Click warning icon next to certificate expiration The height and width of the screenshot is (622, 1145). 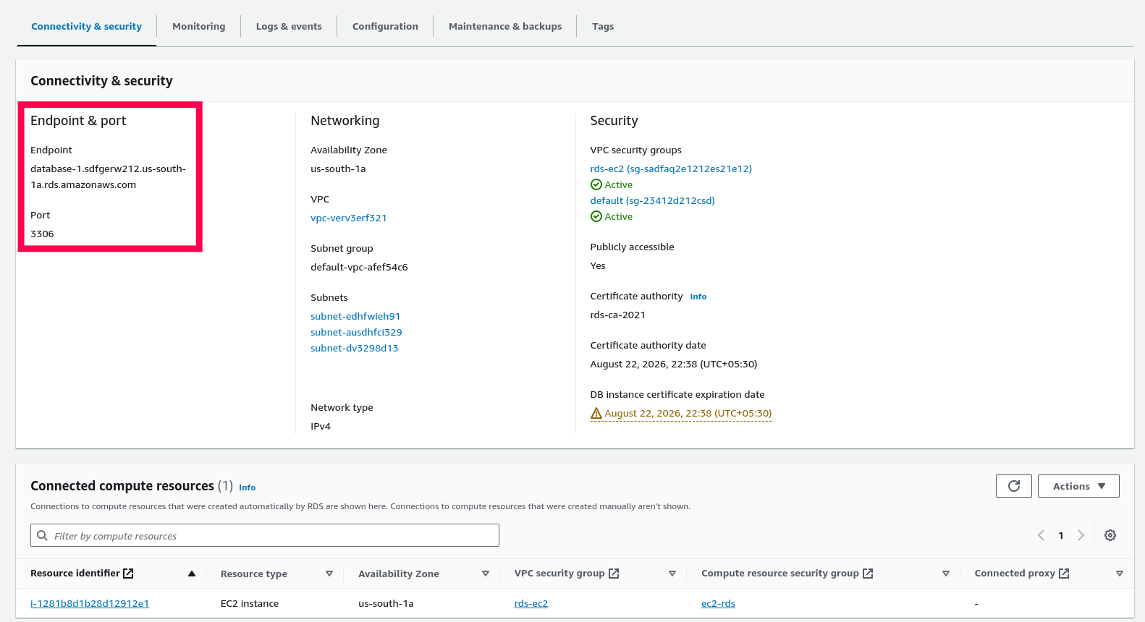click(x=596, y=414)
